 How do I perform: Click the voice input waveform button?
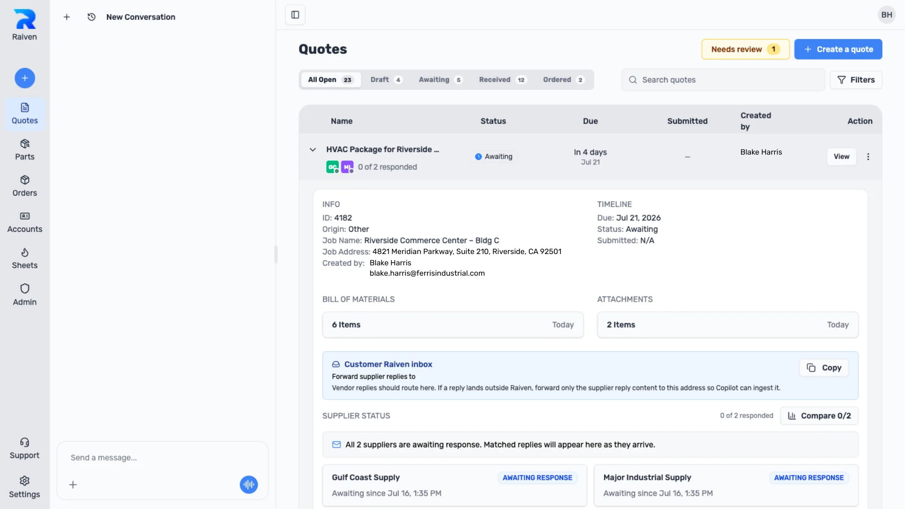point(248,484)
